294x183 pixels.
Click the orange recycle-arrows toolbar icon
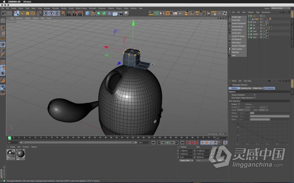coord(168,13)
